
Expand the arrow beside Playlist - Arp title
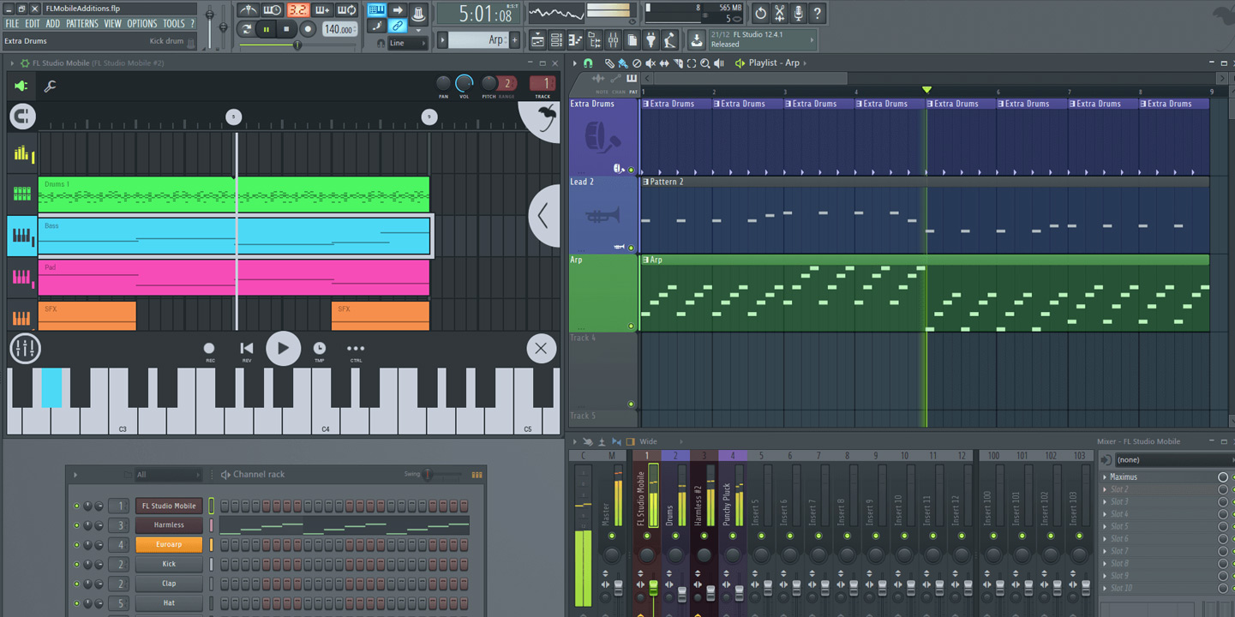tap(805, 63)
